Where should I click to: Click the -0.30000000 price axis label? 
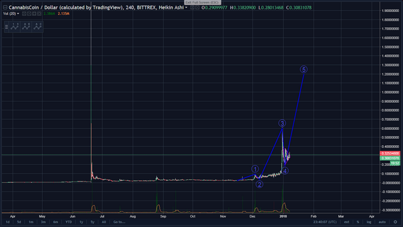(390, 210)
